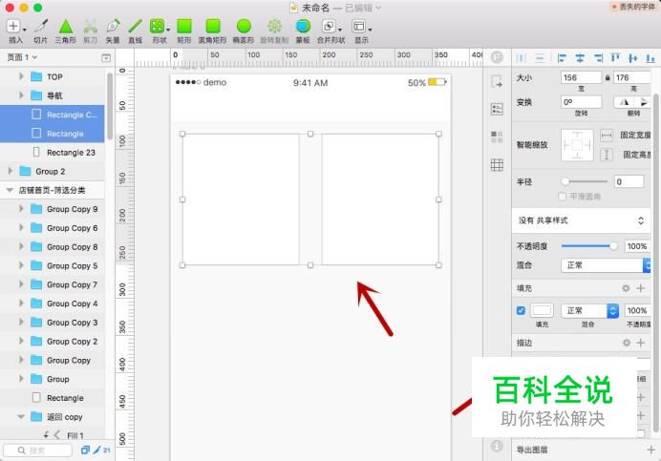The width and height of the screenshot is (661, 461).
Task: Choose the 三角形 triangle shape tool
Action: pyautogui.click(x=65, y=31)
